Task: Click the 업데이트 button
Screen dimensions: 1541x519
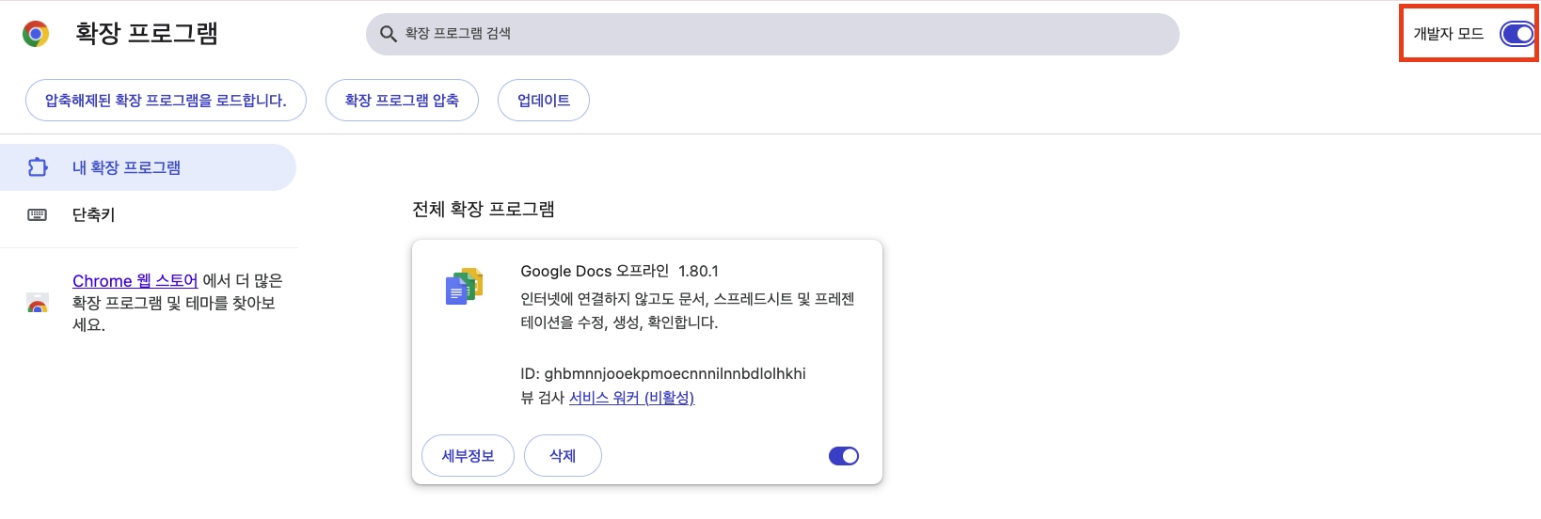Action: (544, 101)
